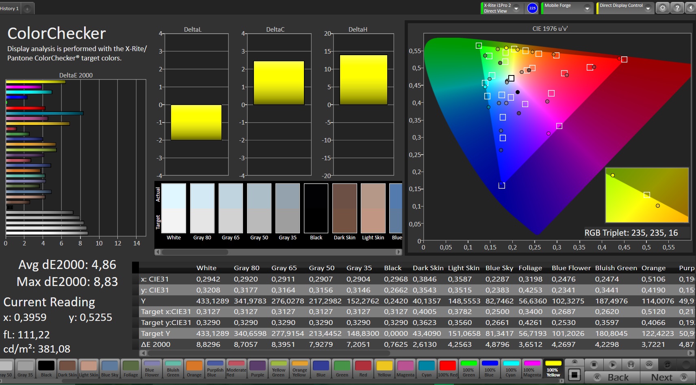Expand the swatch panel up arrow
The width and height of the screenshot is (696, 385).
pyautogui.click(x=574, y=361)
